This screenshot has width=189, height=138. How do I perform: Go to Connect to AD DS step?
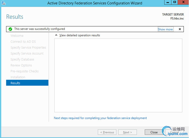pos(23,41)
